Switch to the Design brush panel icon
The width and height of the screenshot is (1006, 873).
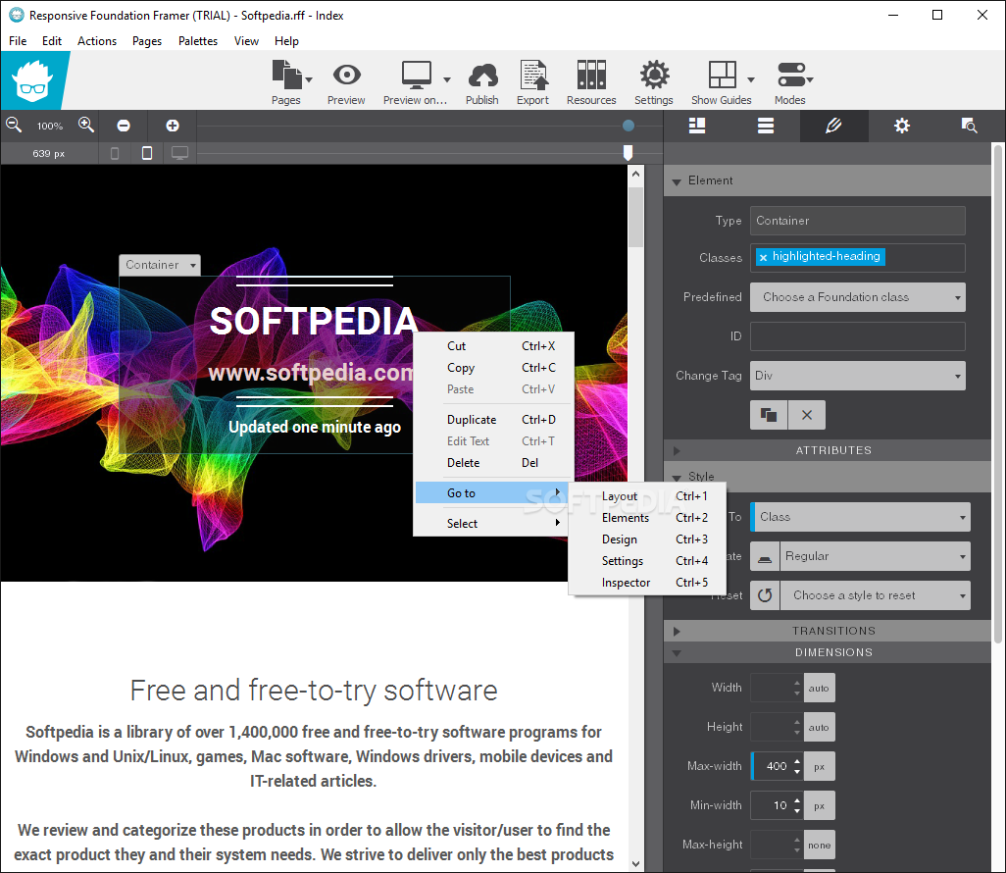[x=833, y=126]
